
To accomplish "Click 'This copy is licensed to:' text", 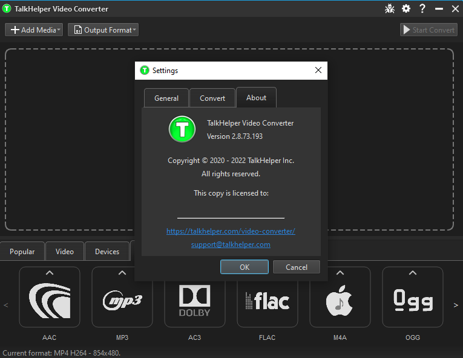I will [231, 193].
